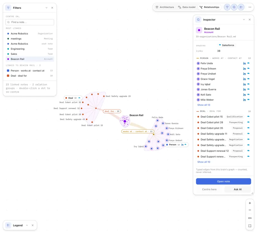Close the Filters panel
This screenshot has width=257, height=233.
[52, 8]
